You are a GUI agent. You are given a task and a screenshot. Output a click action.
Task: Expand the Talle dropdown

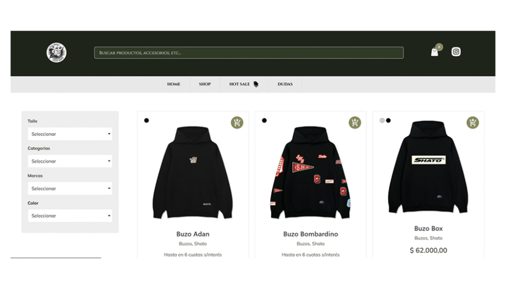[70, 134]
